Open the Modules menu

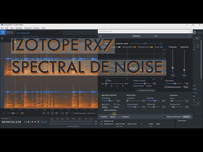coord(19,28)
